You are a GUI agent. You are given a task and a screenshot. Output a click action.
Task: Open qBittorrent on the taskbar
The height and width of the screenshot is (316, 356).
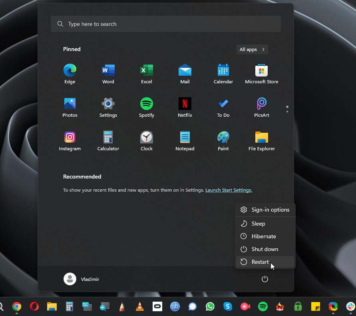175,307
